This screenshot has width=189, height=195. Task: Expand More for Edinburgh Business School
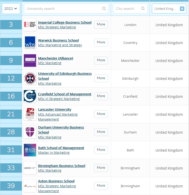[101, 78]
